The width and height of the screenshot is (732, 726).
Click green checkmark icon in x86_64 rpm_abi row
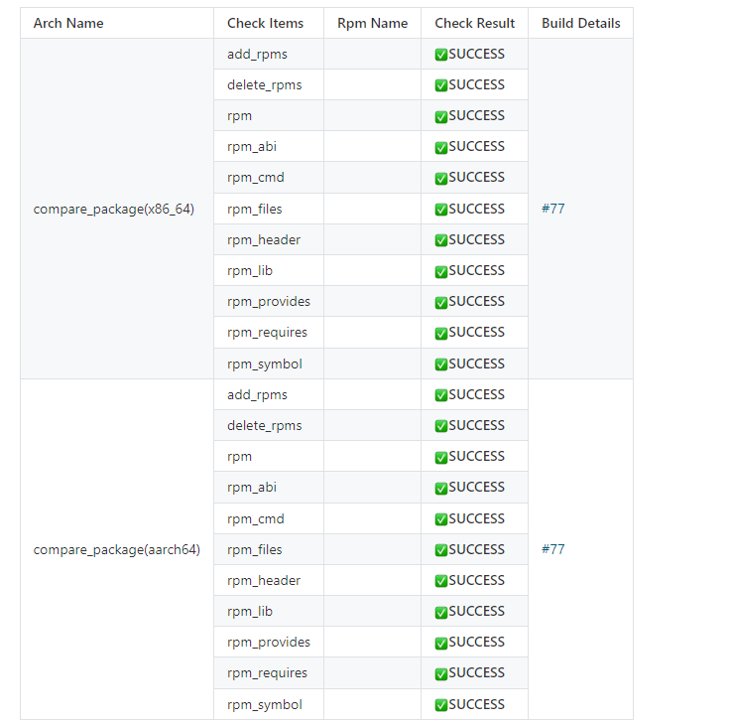441,147
